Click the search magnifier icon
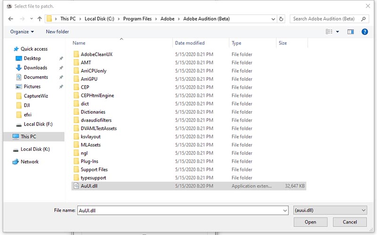This screenshot has width=377, height=235. click(363, 19)
